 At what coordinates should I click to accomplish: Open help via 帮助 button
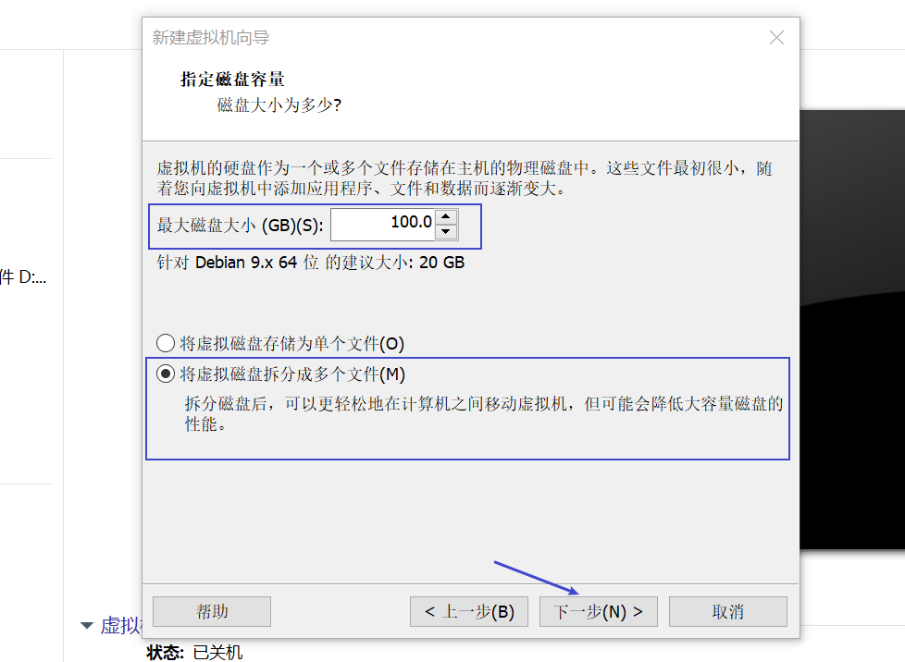pos(212,611)
